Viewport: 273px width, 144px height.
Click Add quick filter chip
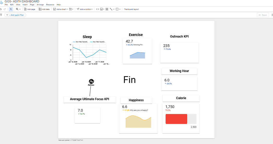[x=15, y=15]
